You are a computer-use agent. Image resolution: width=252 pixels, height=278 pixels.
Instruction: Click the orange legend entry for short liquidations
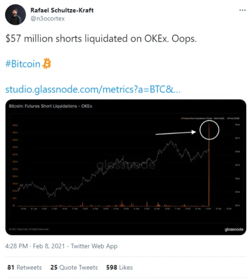(x=203, y=118)
